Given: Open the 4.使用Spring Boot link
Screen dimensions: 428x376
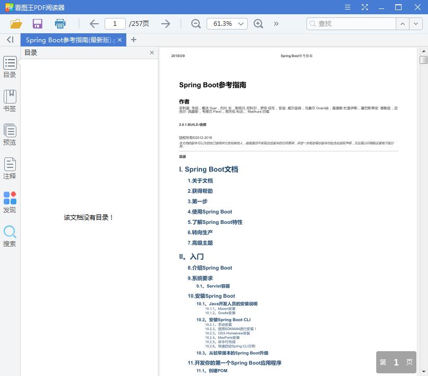Looking at the screenshot, I should coord(210,212).
